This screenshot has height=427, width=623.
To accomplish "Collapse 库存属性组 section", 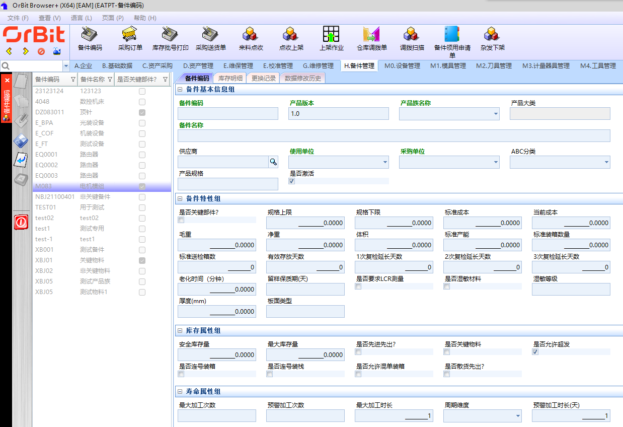I will point(180,331).
